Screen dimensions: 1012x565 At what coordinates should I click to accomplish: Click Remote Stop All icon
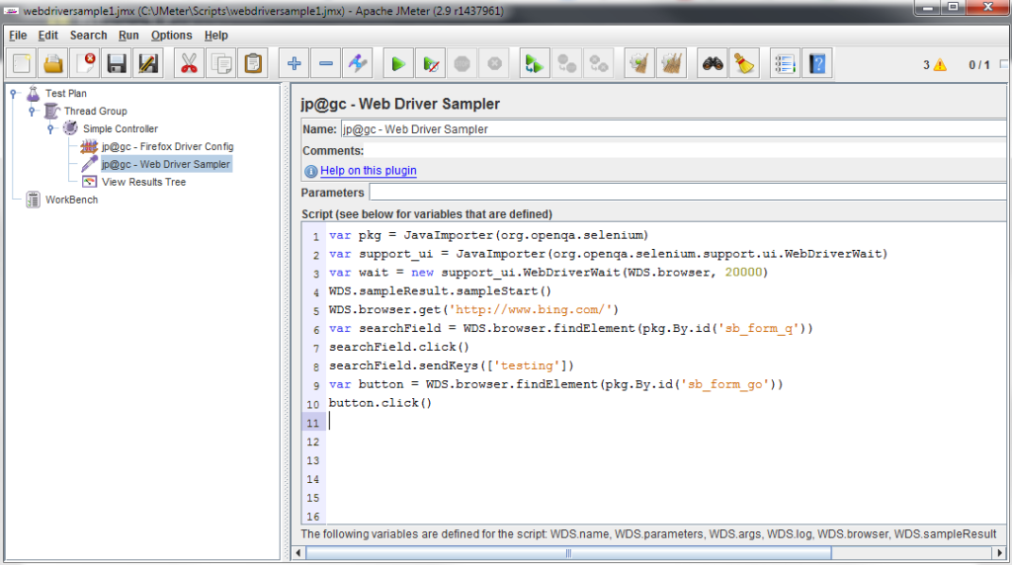pyautogui.click(x=566, y=64)
